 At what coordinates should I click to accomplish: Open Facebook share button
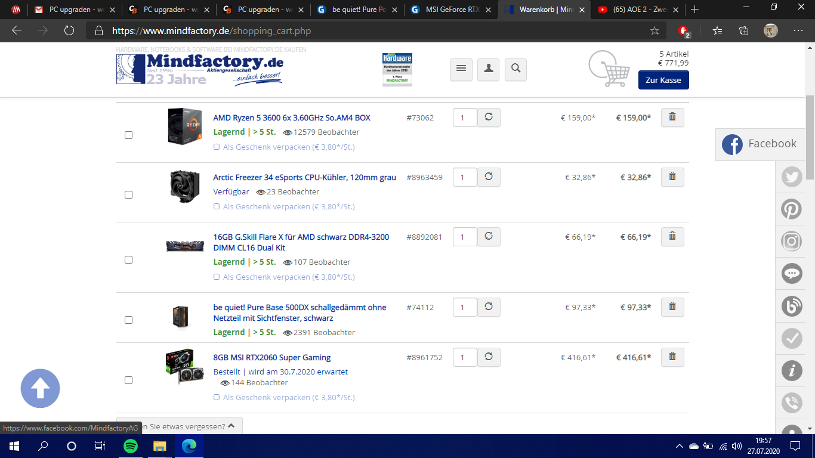click(x=760, y=144)
